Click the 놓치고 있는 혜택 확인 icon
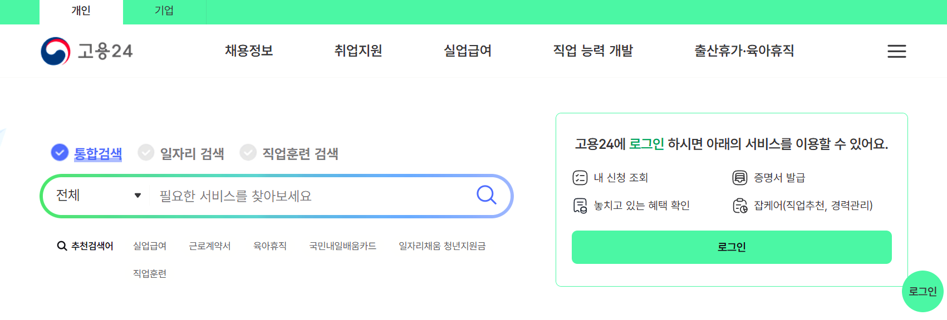Image resolution: width=947 pixels, height=320 pixels. point(580,205)
